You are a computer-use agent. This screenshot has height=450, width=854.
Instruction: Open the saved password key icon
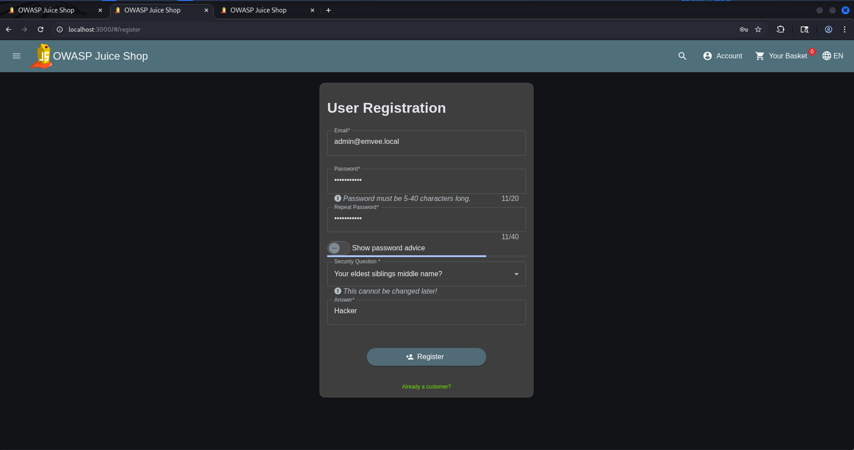click(x=744, y=29)
